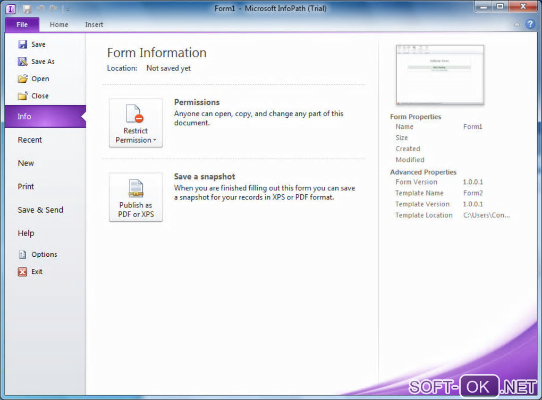Click the InfoPath app icon in title bar
Viewport: 542px width, 400px height.
[11, 9]
